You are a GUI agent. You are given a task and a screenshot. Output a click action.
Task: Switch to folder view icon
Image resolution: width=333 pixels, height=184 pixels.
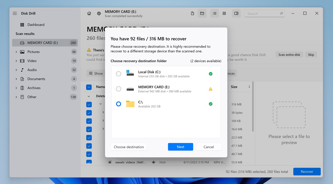tap(202, 14)
